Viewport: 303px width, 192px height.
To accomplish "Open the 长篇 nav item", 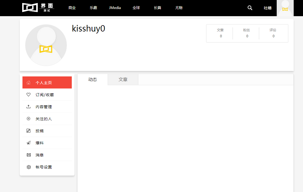I will 158,8.
